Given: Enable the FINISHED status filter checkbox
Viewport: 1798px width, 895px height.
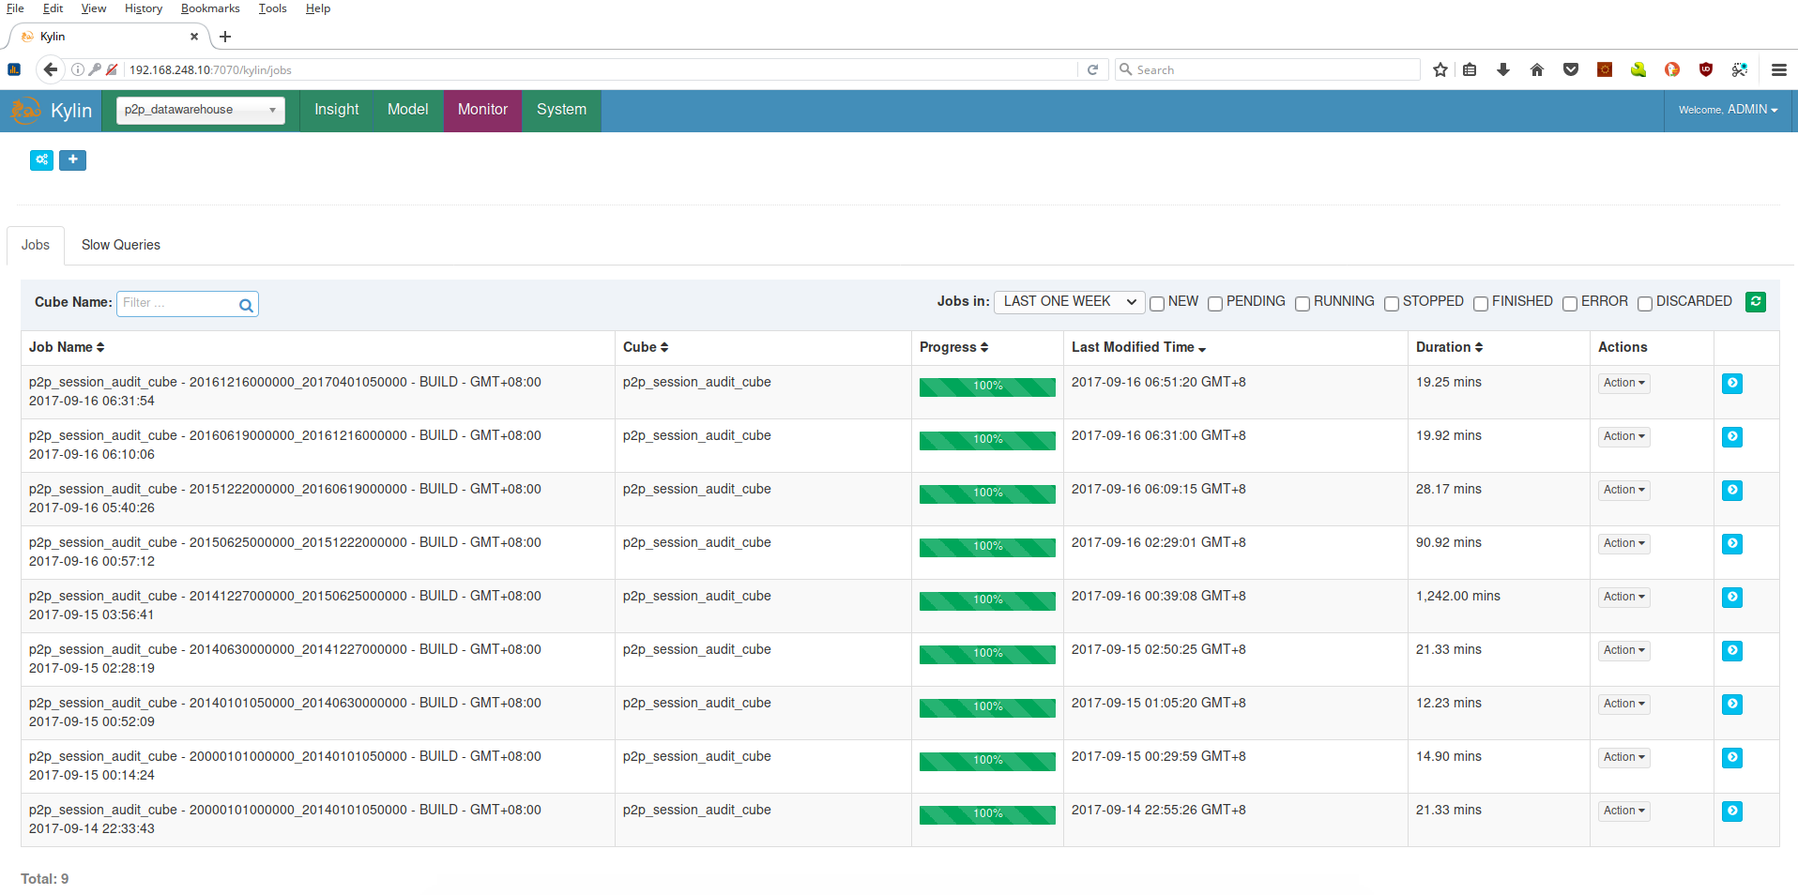Looking at the screenshot, I should tap(1481, 303).
